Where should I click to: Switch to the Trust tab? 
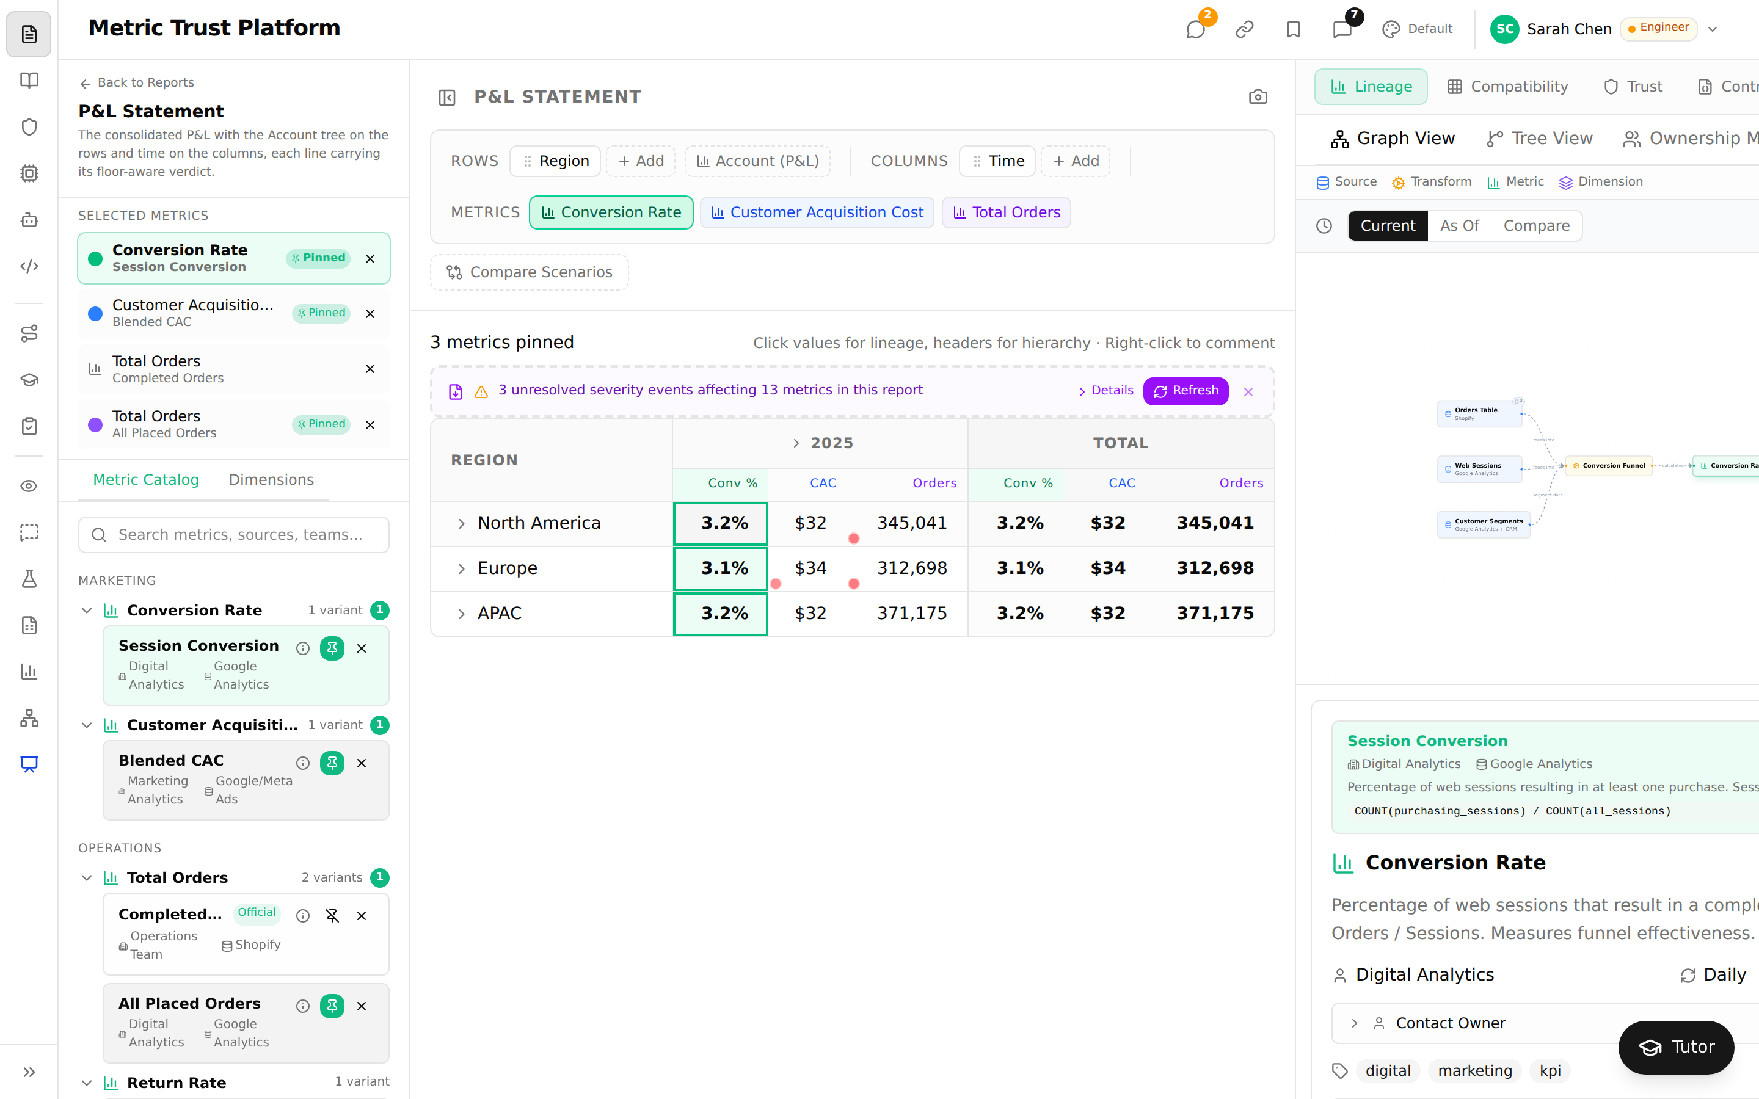1633,87
